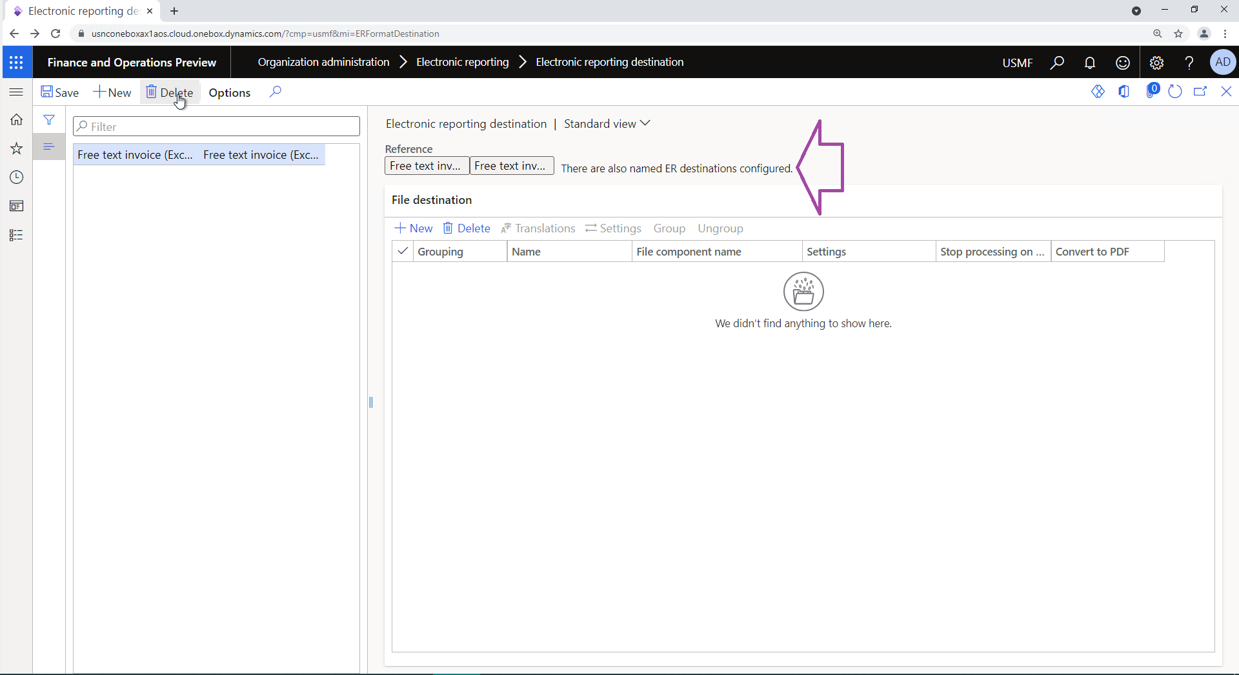Select the second Free text invoice (Exc... list entry

point(261,155)
